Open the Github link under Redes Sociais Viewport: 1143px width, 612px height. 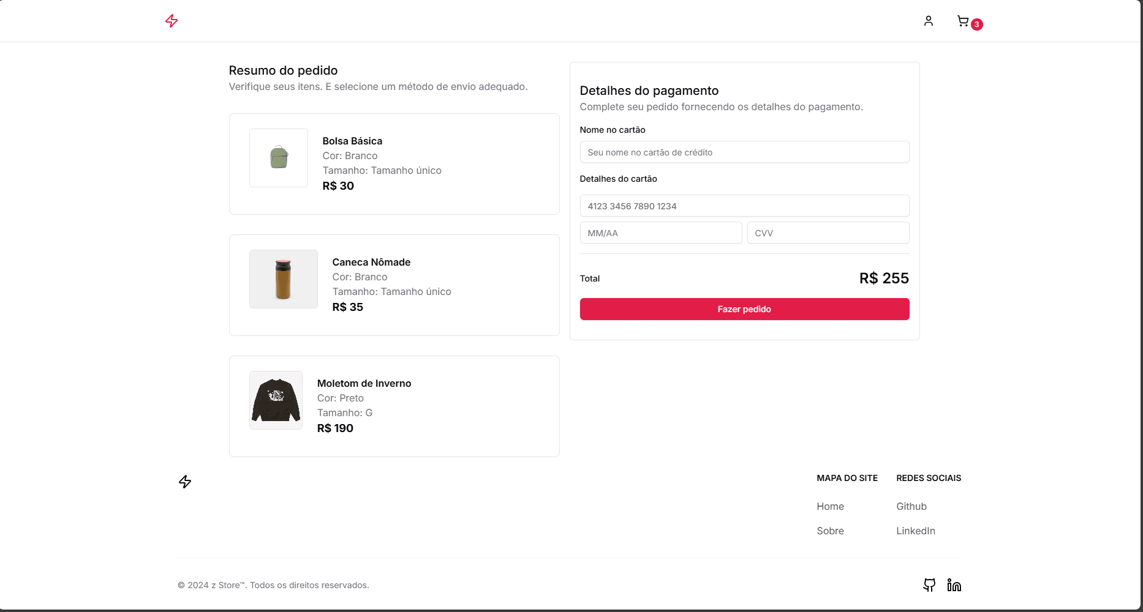(x=911, y=506)
